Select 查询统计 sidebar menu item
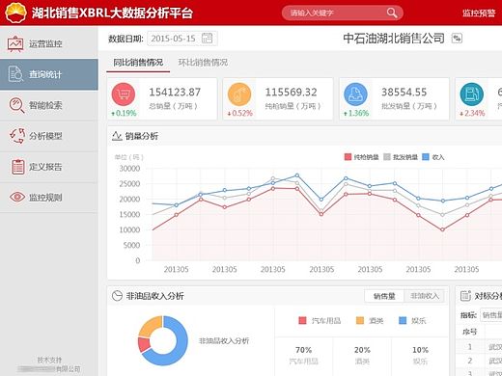 point(49,74)
